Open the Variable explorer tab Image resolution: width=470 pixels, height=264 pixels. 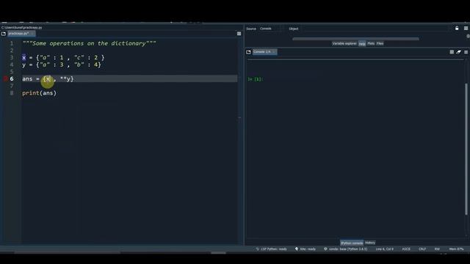tap(344, 43)
